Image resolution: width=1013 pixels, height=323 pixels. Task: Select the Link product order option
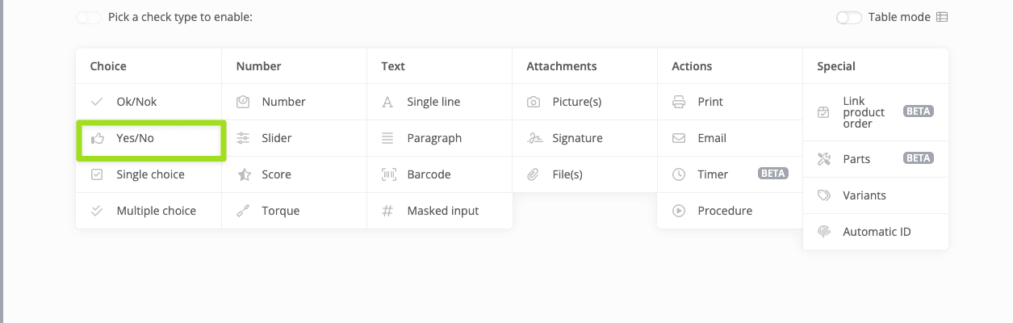click(x=864, y=112)
